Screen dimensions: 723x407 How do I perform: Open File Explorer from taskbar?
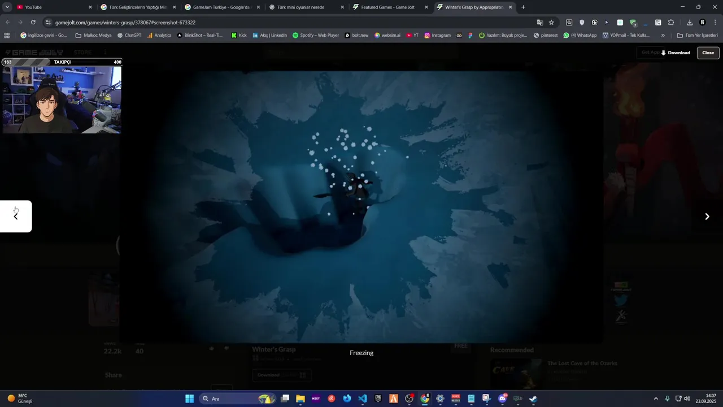tap(300, 399)
